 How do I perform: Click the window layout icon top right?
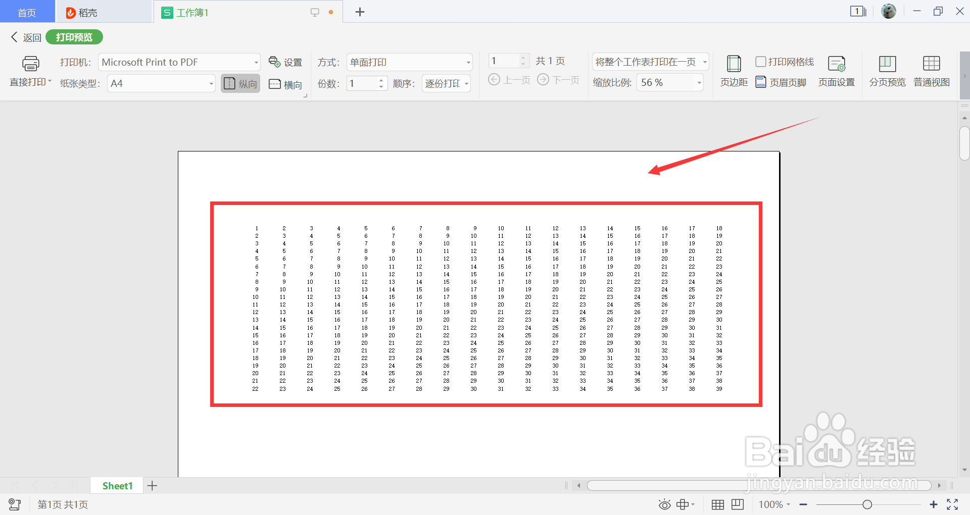[x=858, y=11]
